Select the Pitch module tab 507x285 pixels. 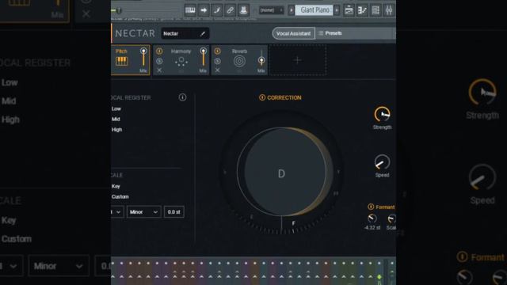[130, 60]
